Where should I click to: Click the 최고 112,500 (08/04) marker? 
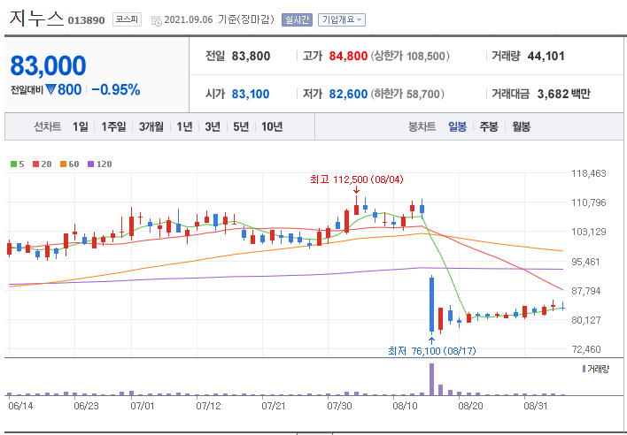point(357,179)
